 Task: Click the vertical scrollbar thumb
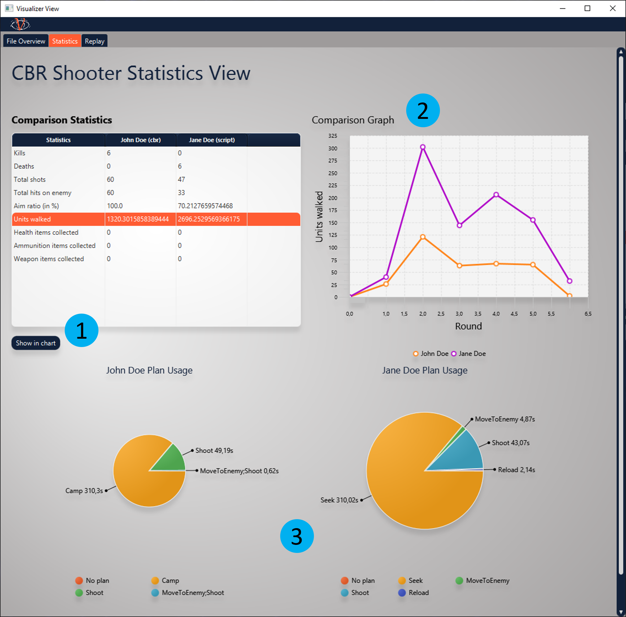click(621, 315)
